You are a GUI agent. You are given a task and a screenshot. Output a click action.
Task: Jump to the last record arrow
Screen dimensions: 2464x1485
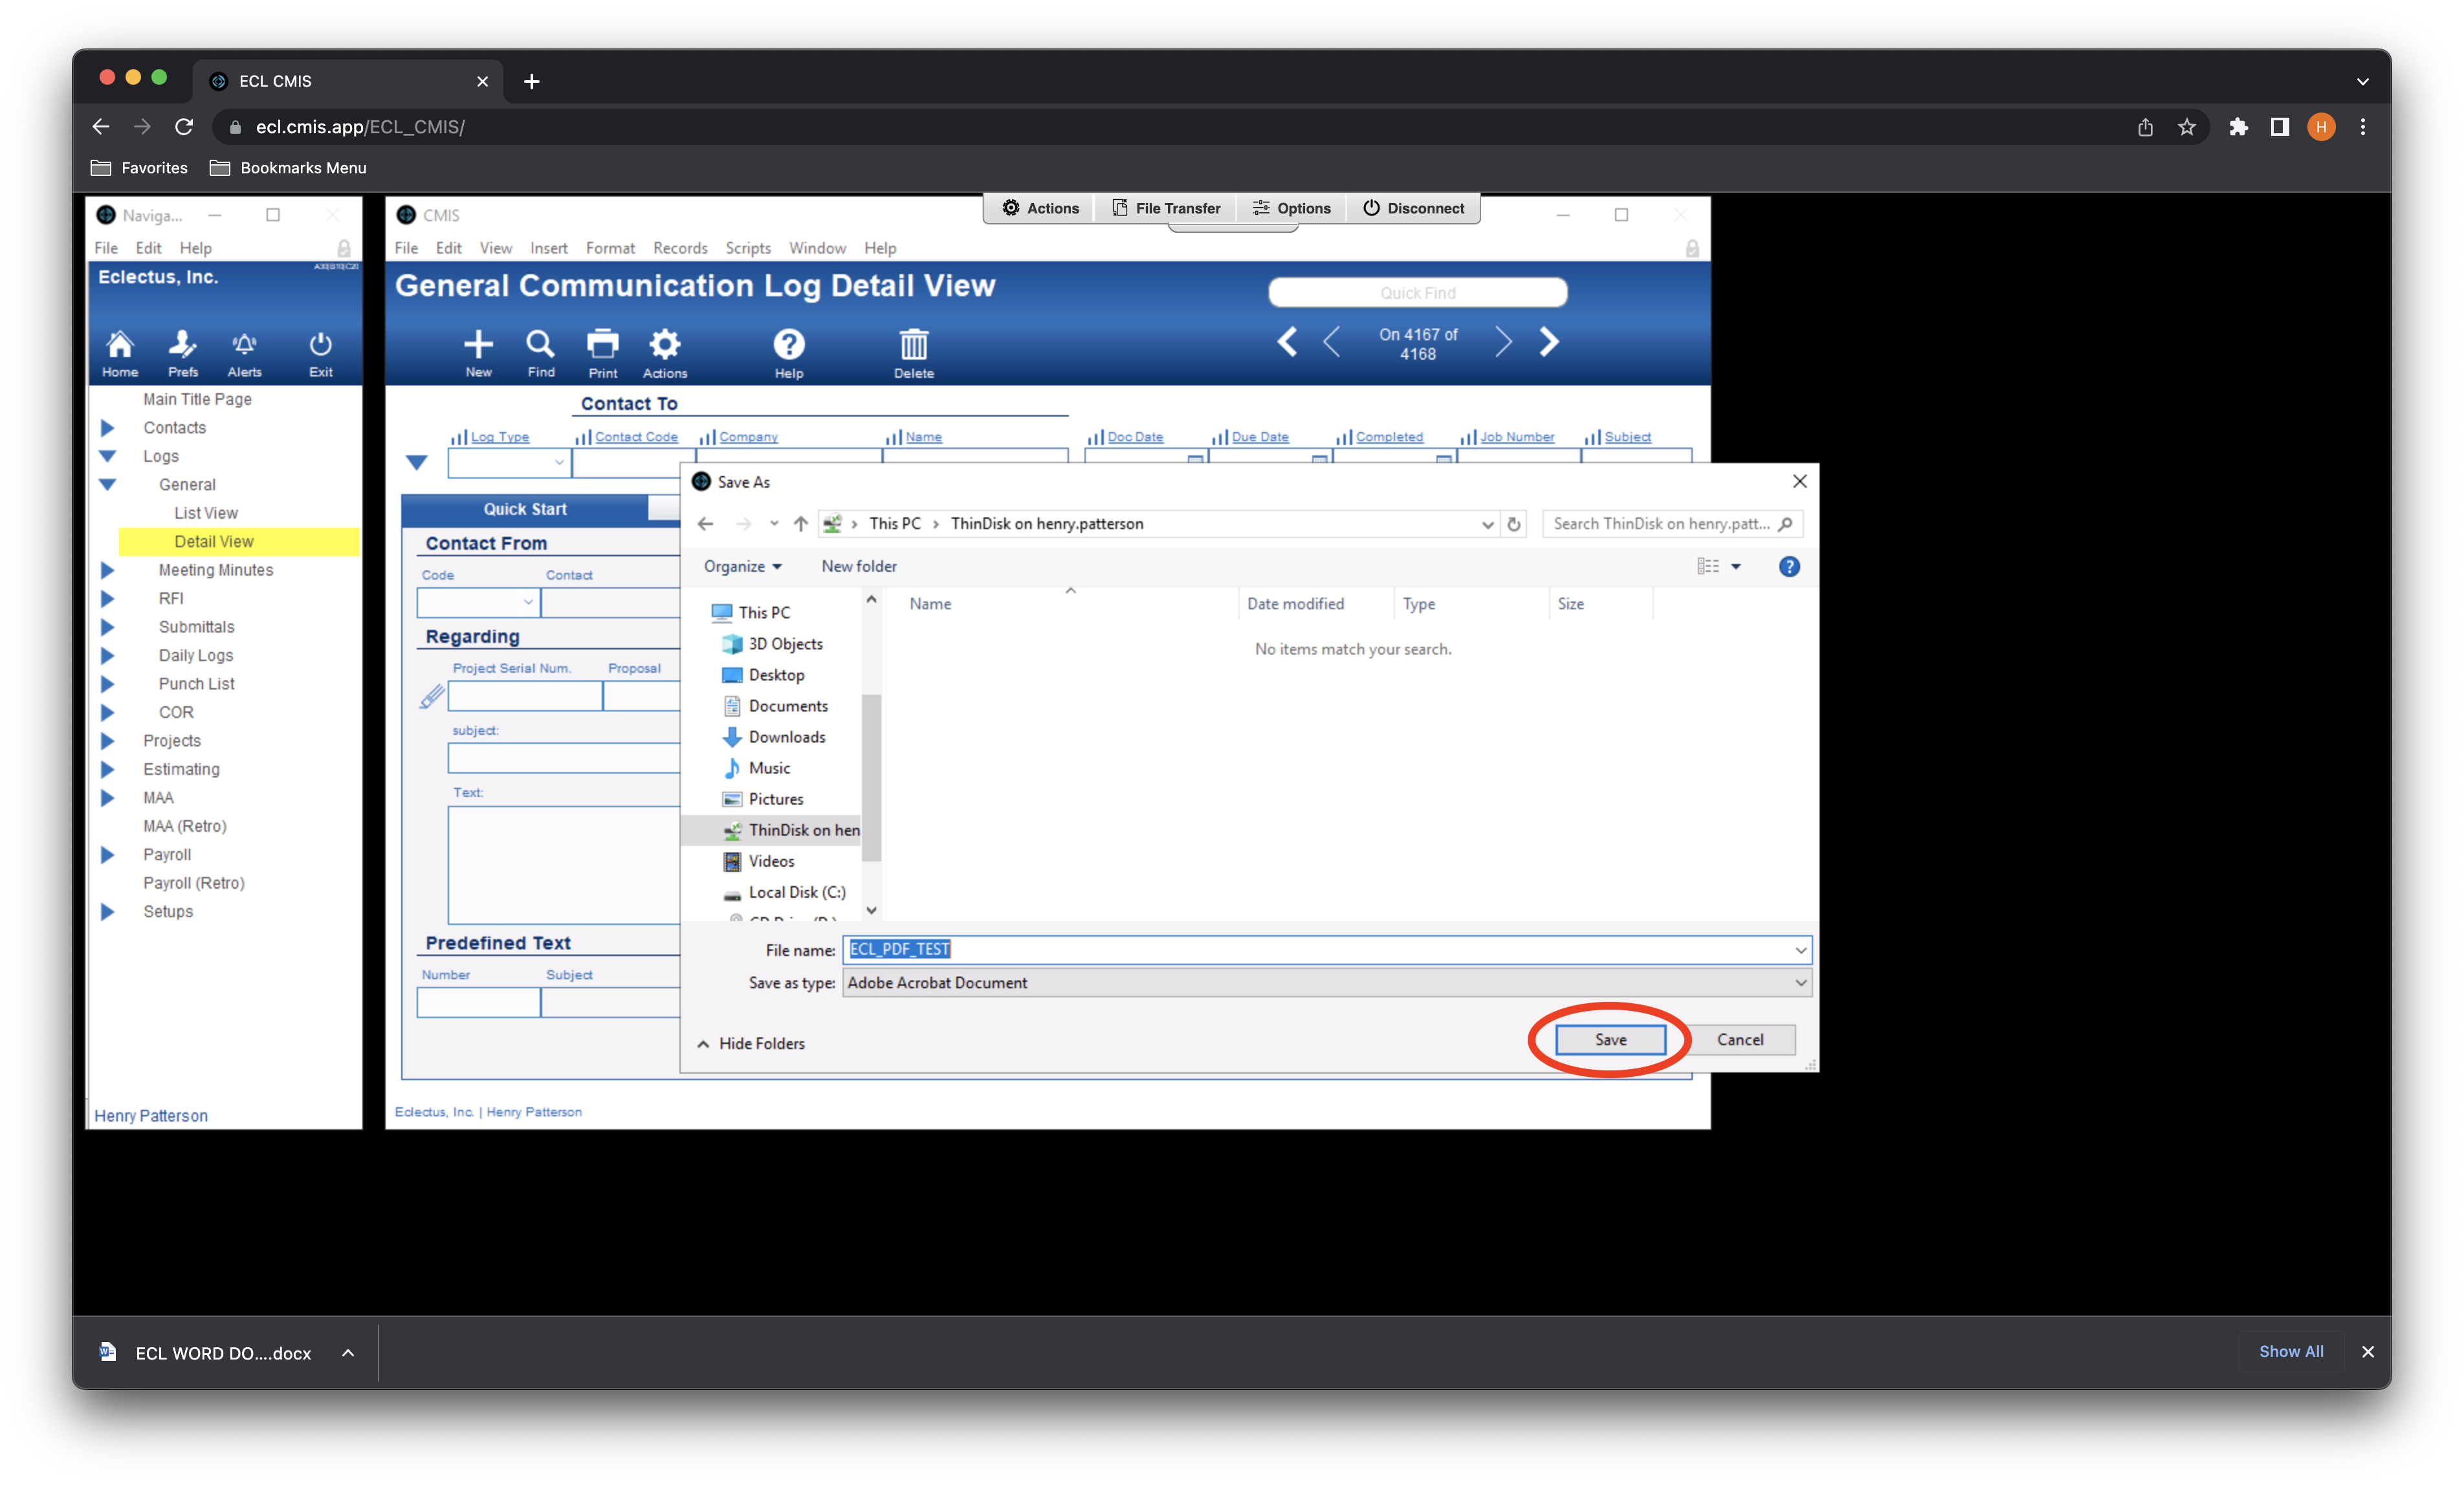pyautogui.click(x=1549, y=341)
